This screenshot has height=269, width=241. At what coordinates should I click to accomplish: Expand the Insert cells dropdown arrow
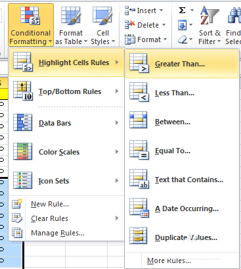point(162,11)
